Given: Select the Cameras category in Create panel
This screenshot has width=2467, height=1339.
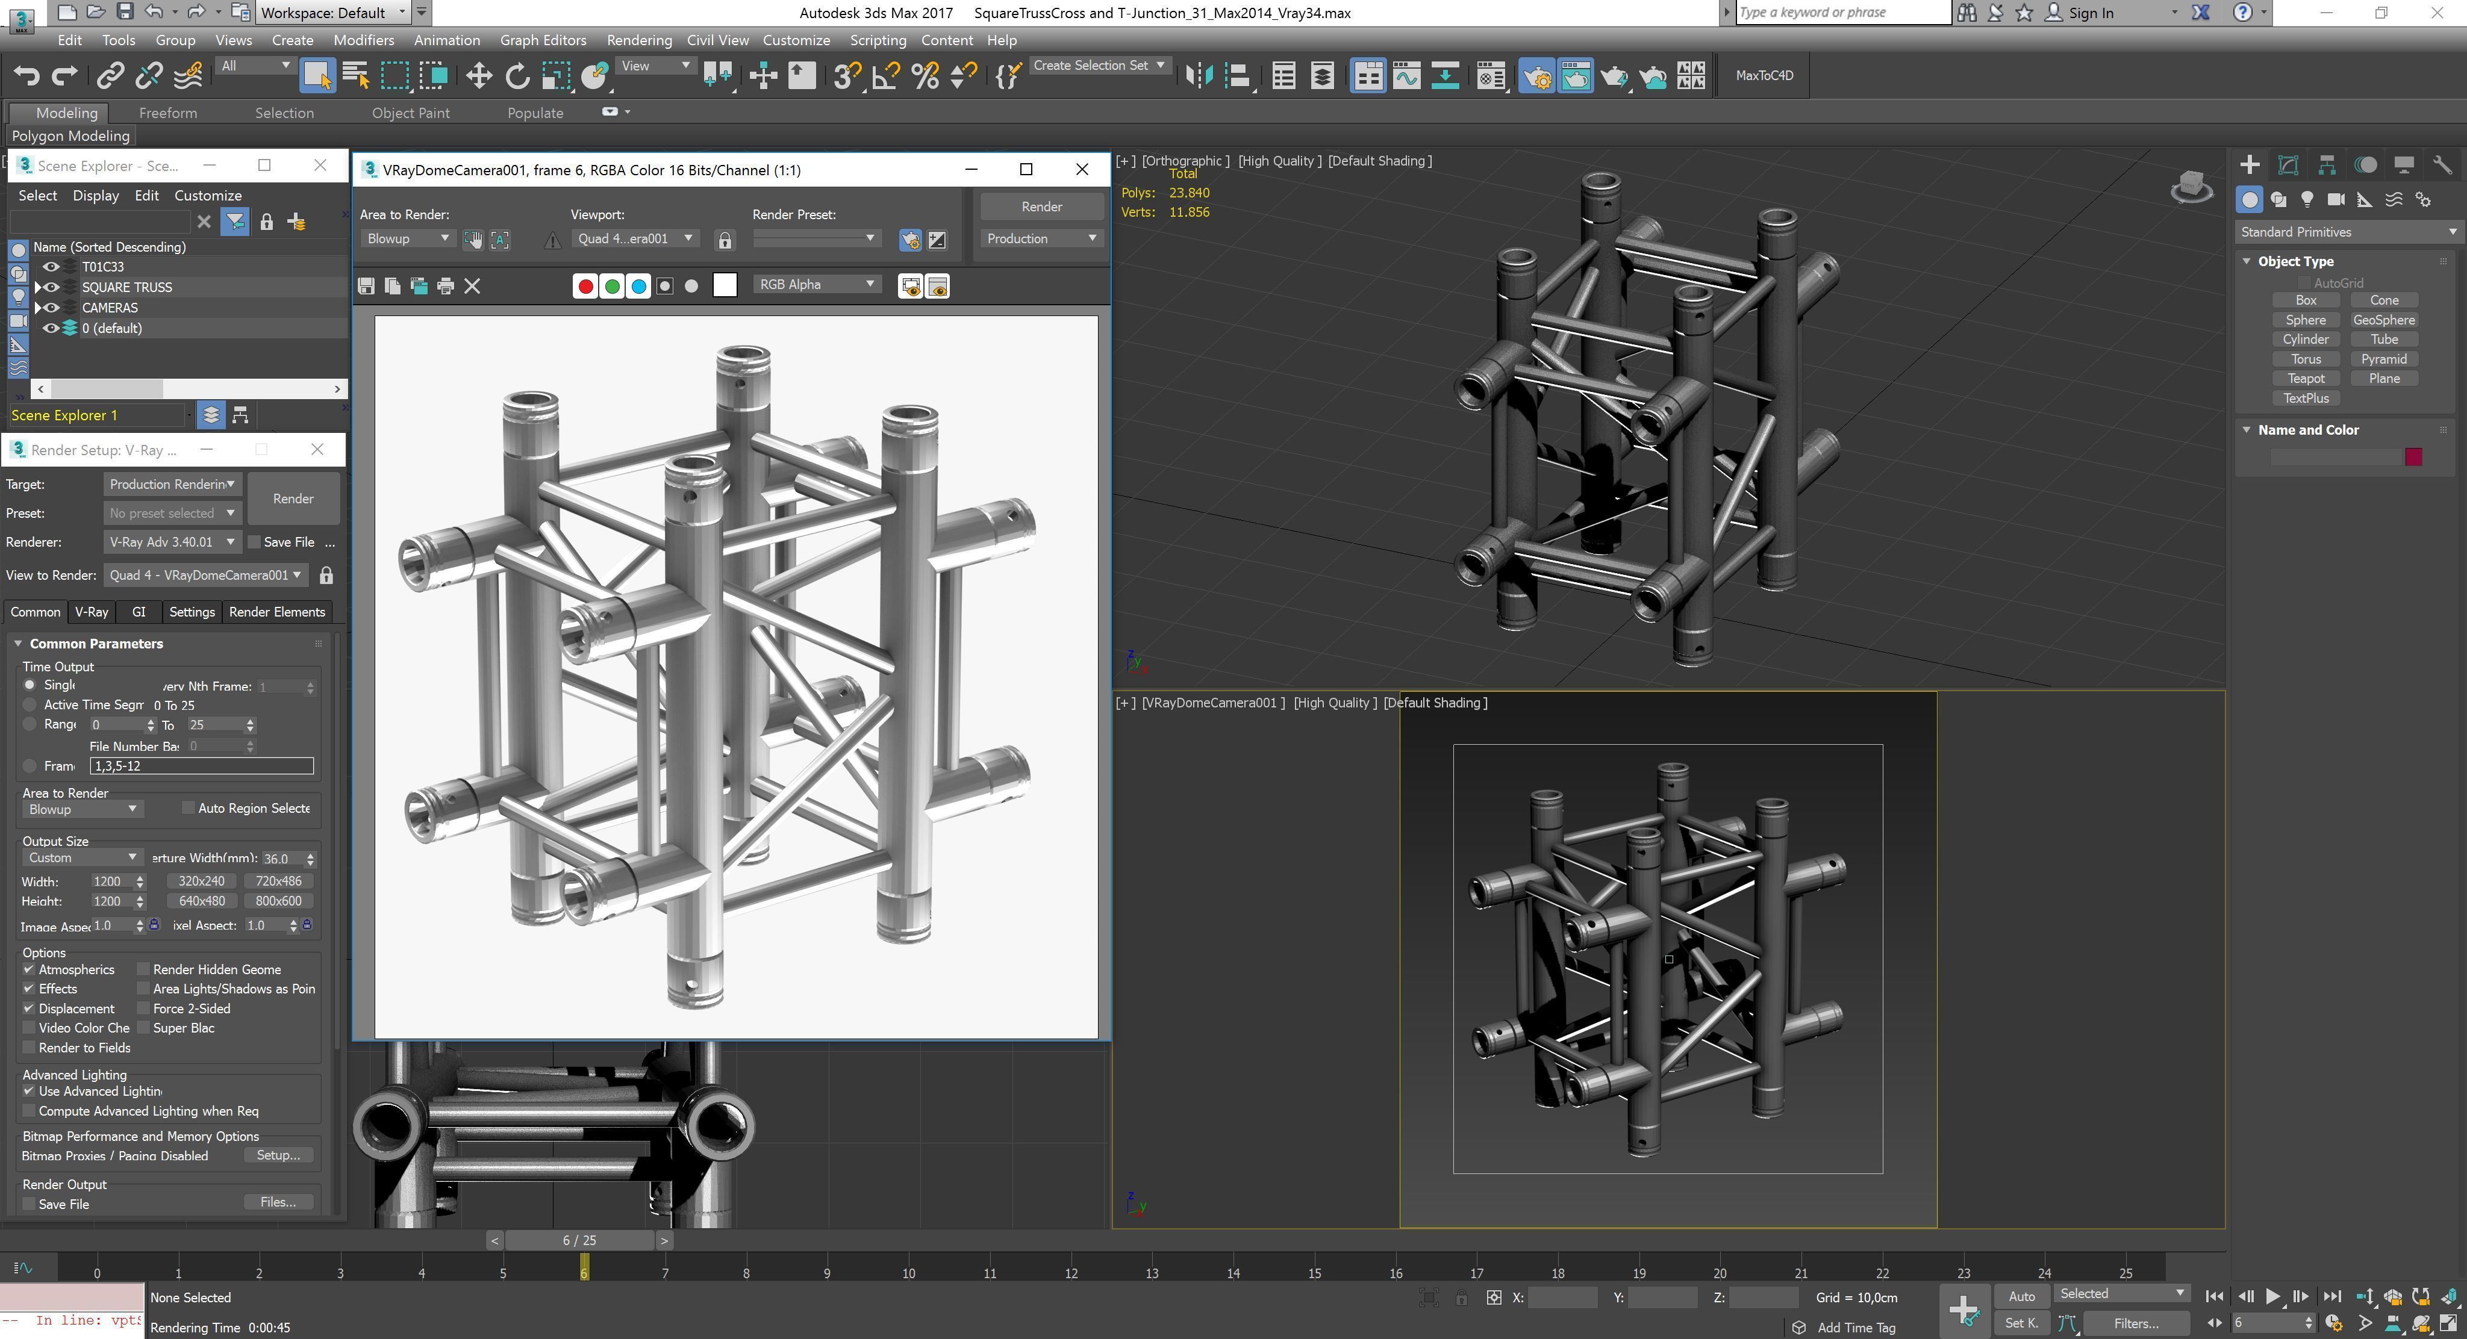Looking at the screenshot, I should tap(2336, 199).
